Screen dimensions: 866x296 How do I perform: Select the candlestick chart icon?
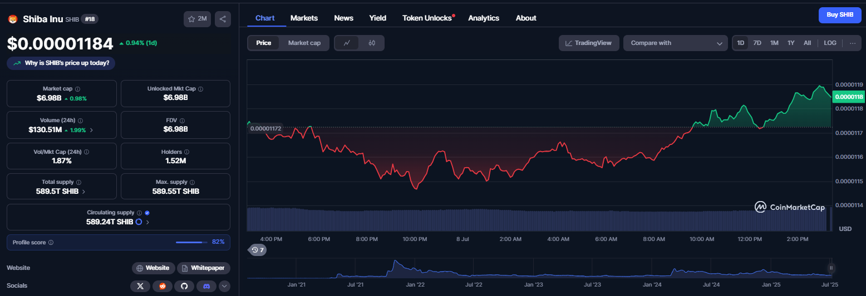[372, 43]
